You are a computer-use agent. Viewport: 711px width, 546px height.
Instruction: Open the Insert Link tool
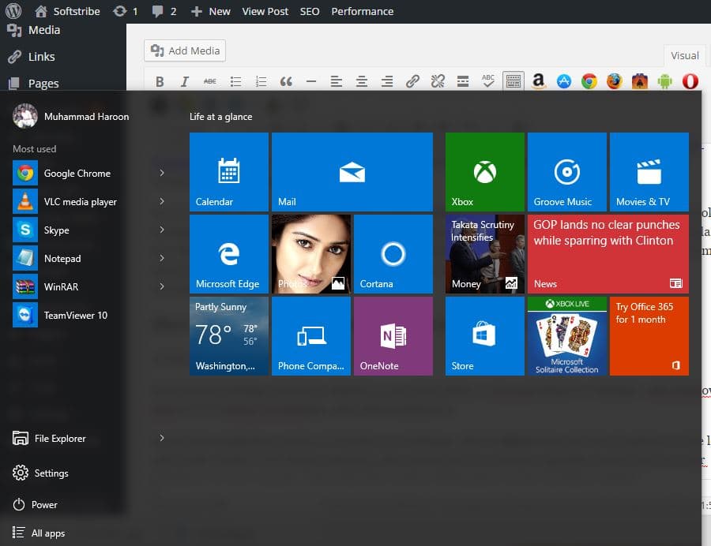click(x=412, y=80)
